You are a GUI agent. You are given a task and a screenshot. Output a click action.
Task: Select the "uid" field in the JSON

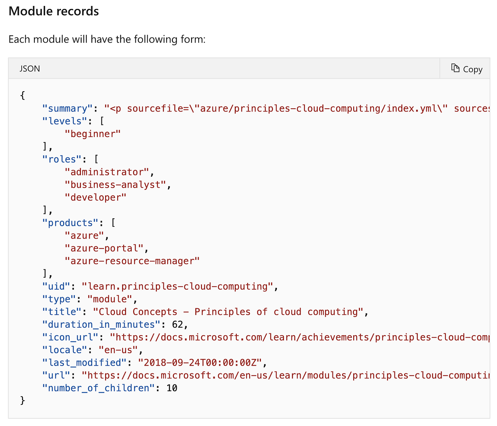click(x=56, y=286)
